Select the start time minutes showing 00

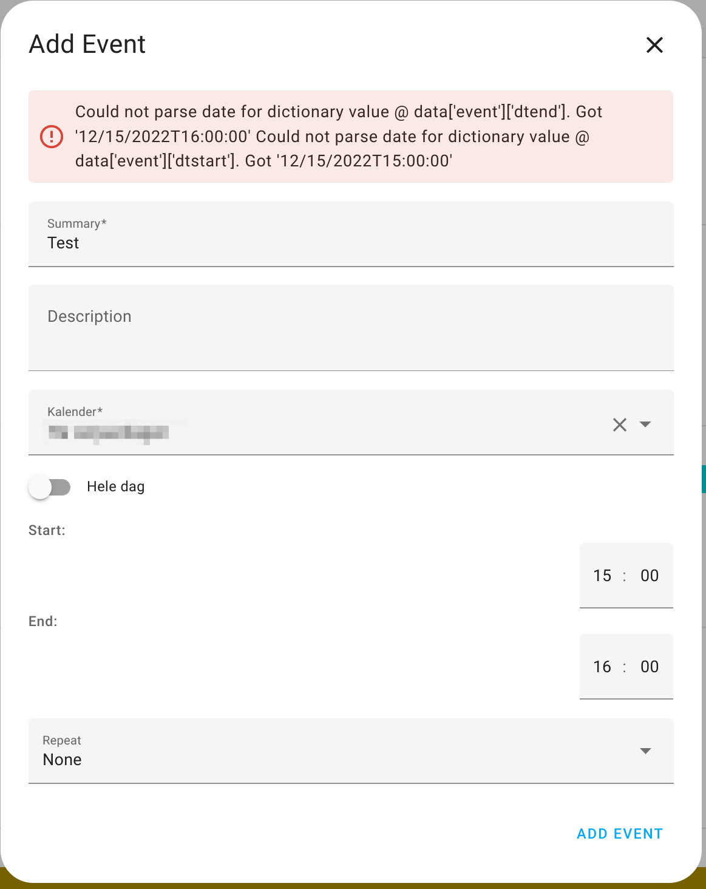coord(649,576)
